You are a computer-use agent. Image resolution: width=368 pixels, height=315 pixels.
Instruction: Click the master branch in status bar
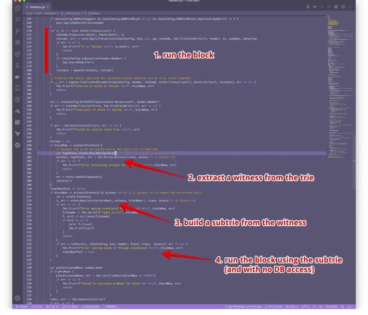(x=21, y=306)
